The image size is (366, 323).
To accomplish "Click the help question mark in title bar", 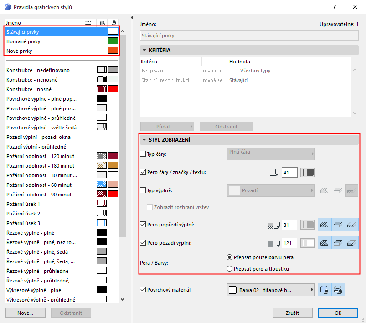I will pos(335,7).
